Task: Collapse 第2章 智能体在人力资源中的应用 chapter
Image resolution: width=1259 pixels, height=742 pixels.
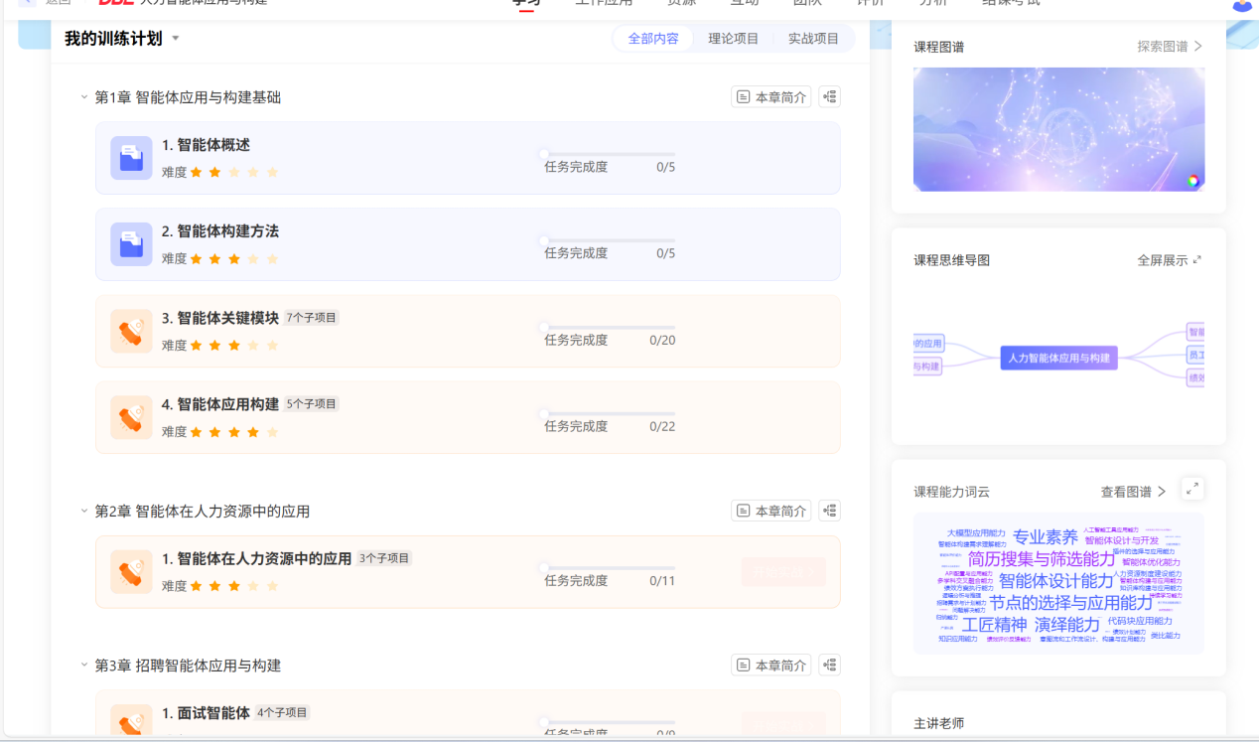Action: coord(84,512)
